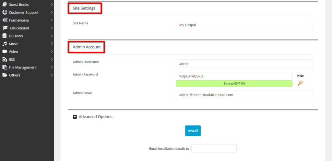Expand the Educational category chevron
The width and height of the screenshot is (332, 161).
coord(52,28)
